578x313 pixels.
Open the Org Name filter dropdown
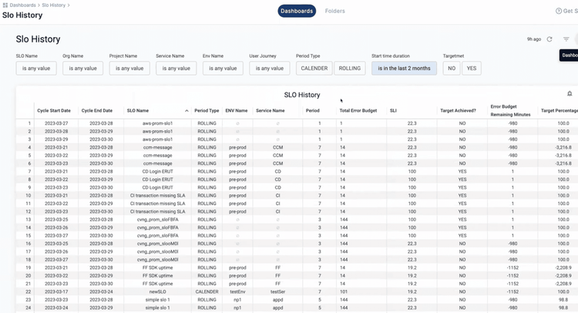[x=83, y=69]
